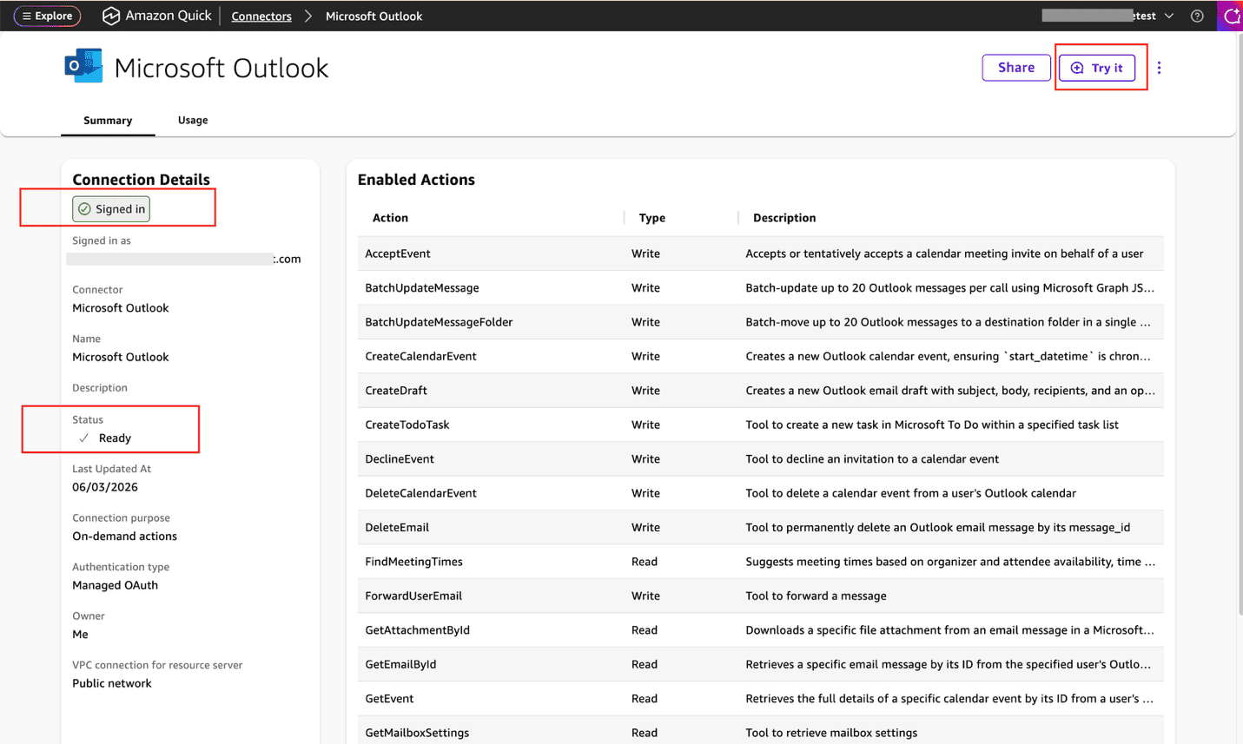Click the Write type of DeleteEmail
1243x744 pixels.
pyautogui.click(x=645, y=528)
